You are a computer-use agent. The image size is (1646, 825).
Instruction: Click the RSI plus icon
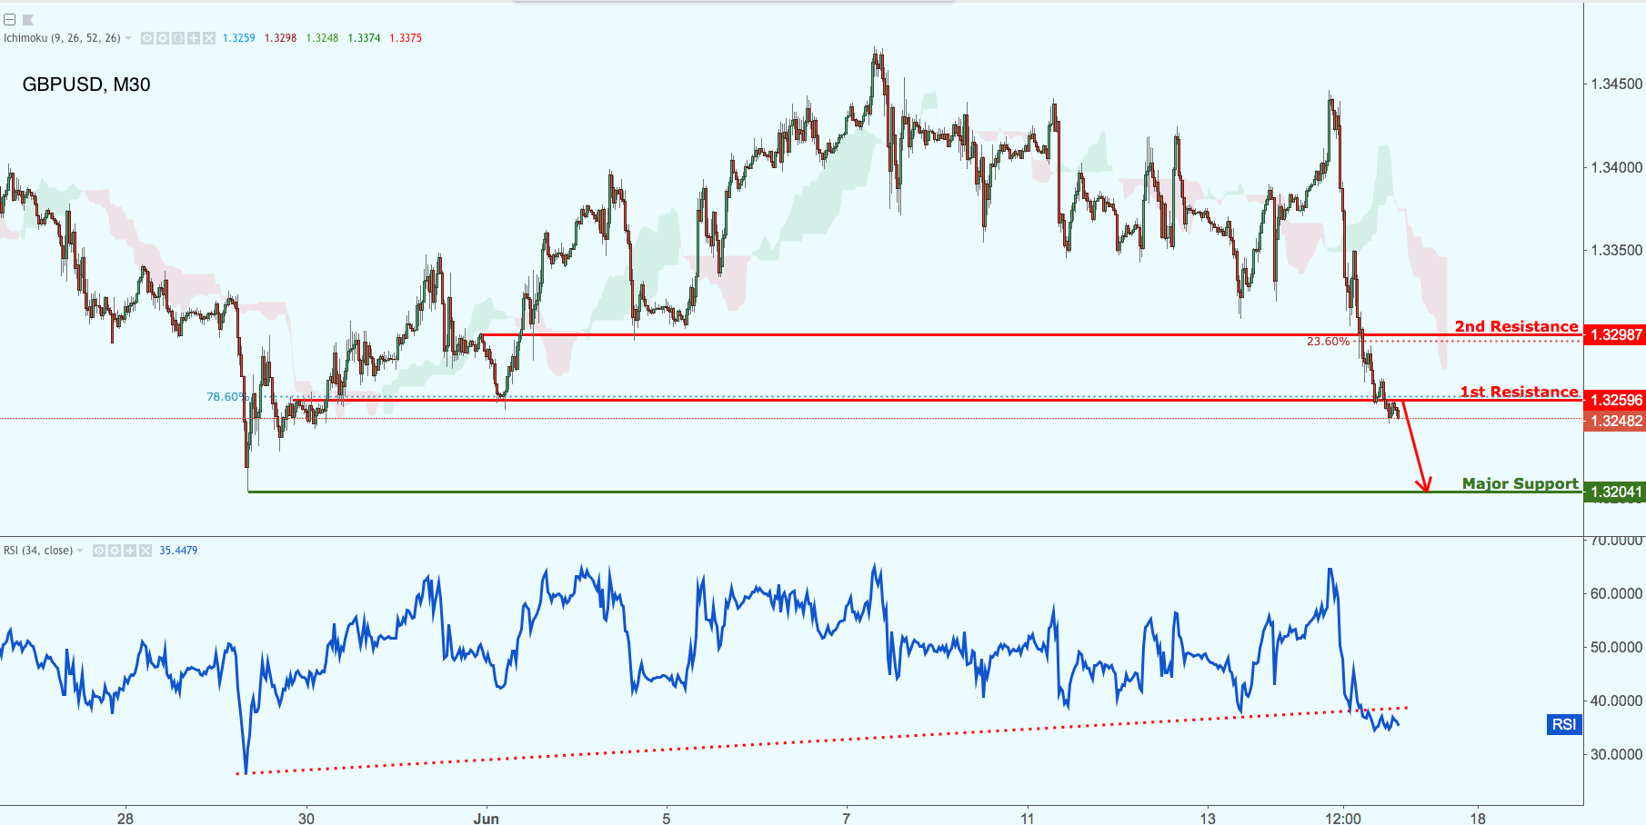(130, 551)
